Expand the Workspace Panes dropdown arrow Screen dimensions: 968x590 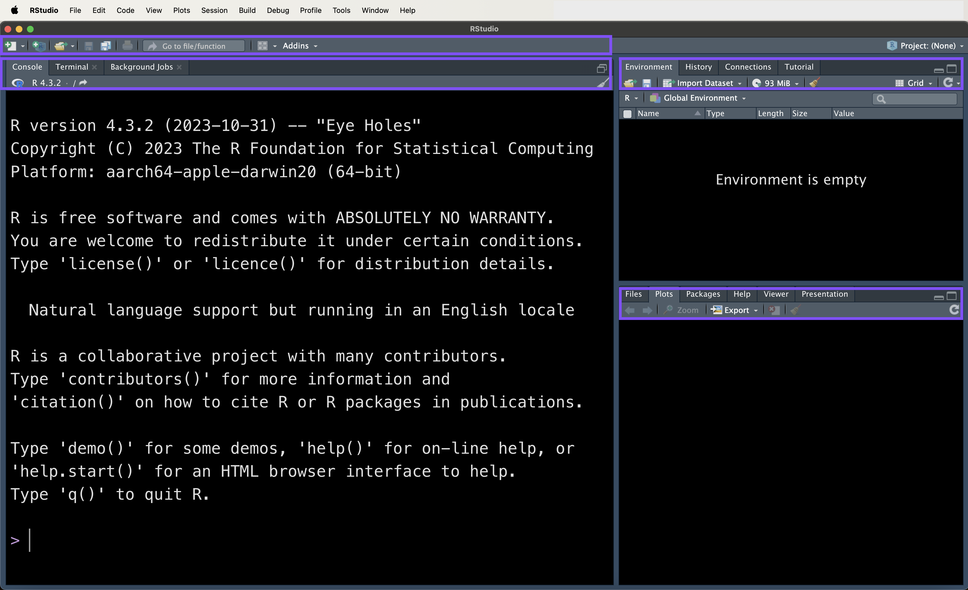pos(275,46)
